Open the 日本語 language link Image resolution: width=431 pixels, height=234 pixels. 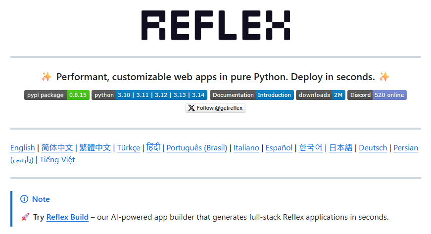(x=340, y=148)
